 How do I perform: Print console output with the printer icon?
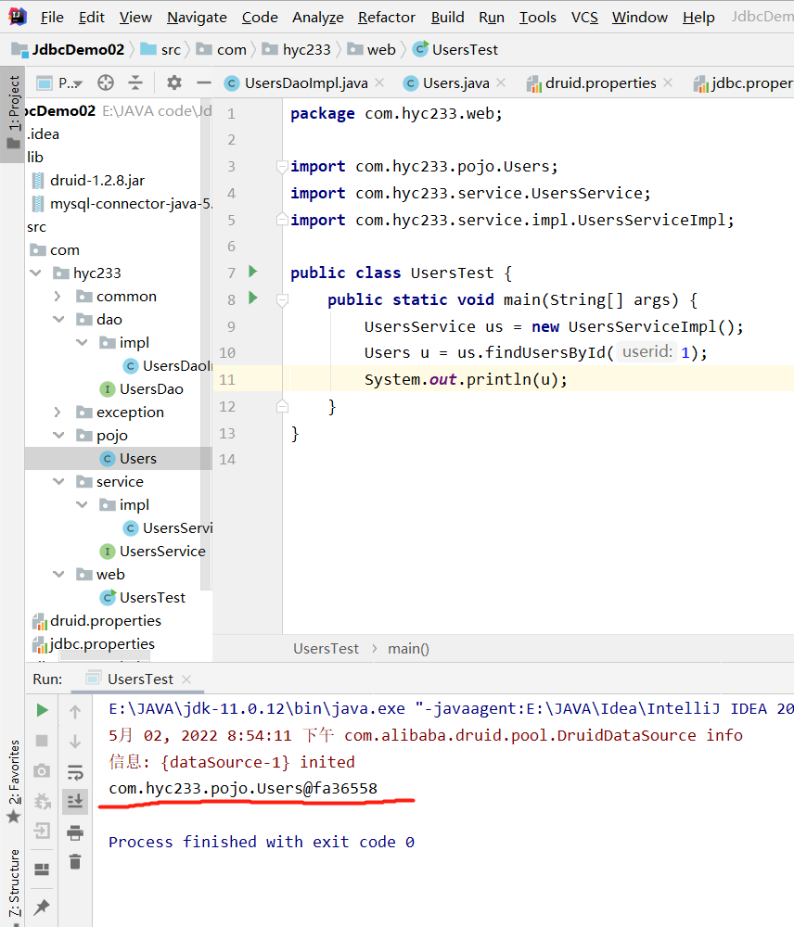pyautogui.click(x=75, y=832)
